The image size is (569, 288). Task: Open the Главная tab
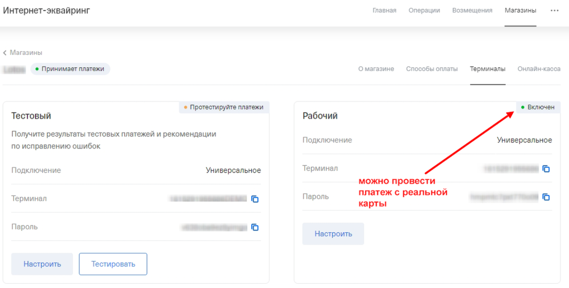[x=385, y=10]
